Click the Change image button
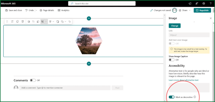Screen dimensions: 215x102 click(174, 26)
